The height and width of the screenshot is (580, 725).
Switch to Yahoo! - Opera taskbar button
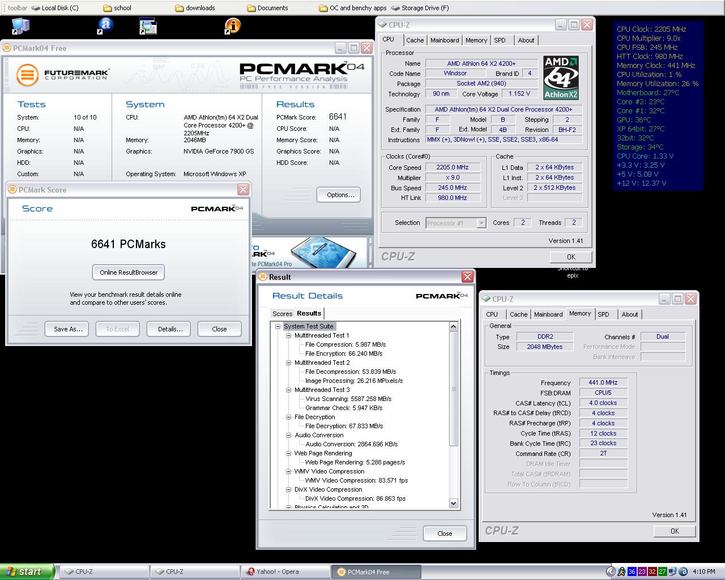coord(285,572)
